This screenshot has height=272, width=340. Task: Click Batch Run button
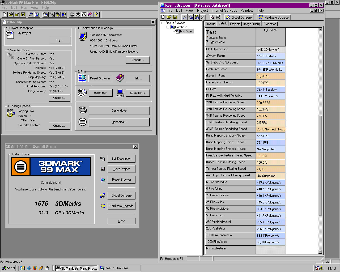100,93
